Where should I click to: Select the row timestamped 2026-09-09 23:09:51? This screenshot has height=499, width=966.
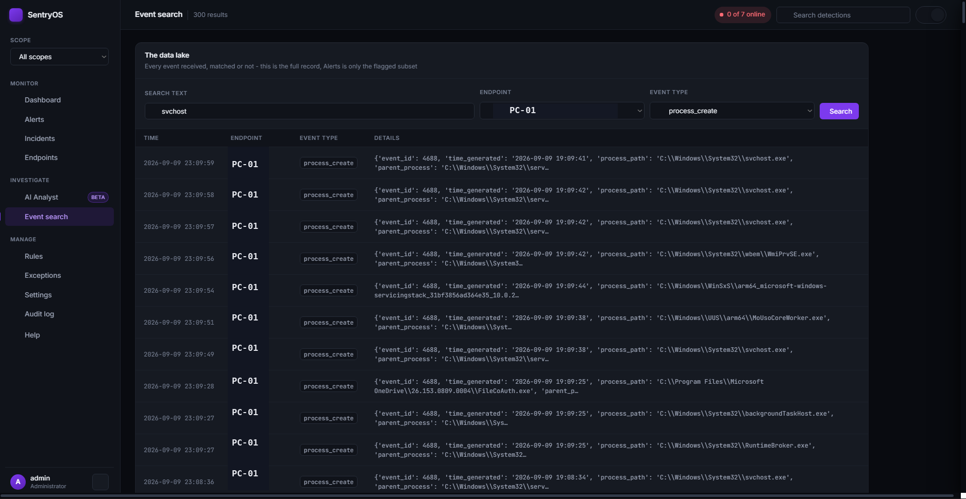[501, 323]
